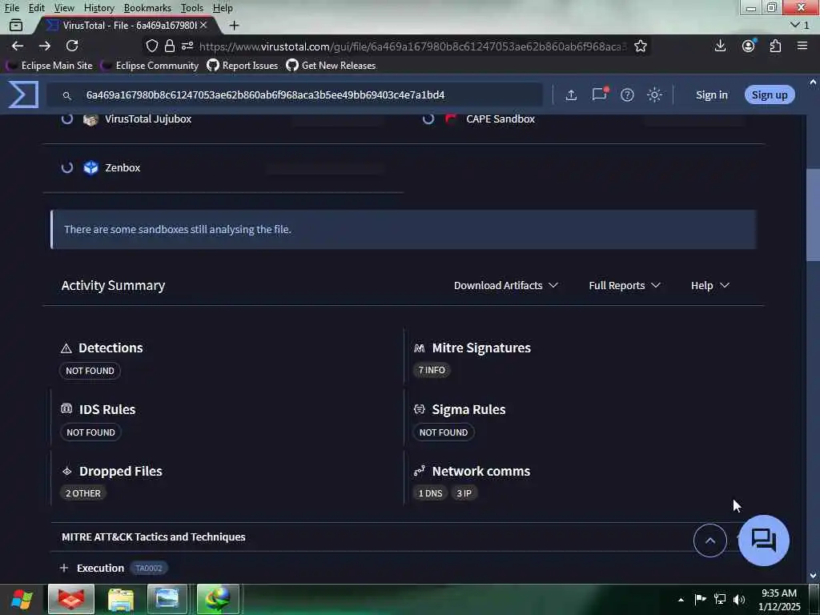
Task: Click the page vertical scrollbar thumb
Action: point(813,215)
